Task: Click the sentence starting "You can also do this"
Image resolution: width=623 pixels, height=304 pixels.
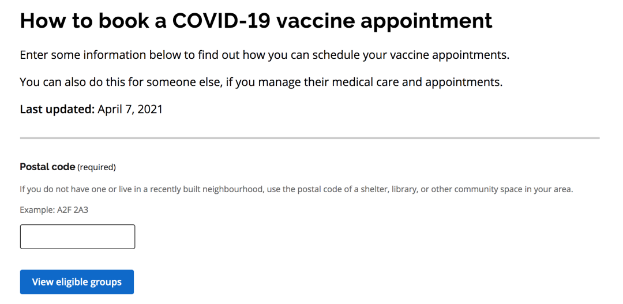Action: [x=261, y=82]
